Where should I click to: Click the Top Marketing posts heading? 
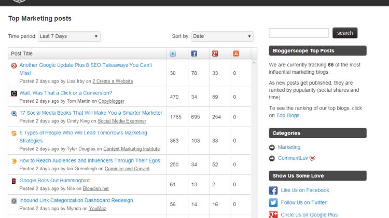40,18
